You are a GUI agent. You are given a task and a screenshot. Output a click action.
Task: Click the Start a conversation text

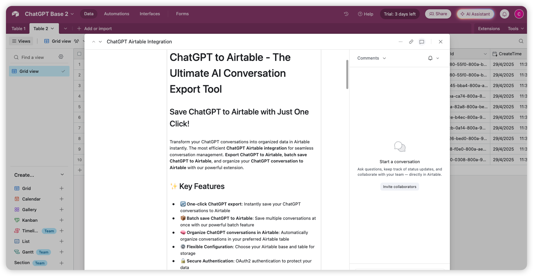(x=400, y=161)
